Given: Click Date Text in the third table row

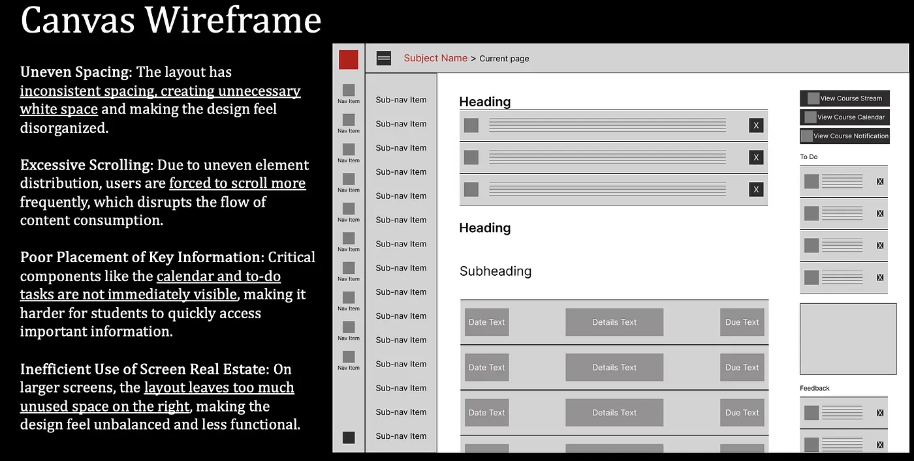Looking at the screenshot, I should (x=486, y=413).
